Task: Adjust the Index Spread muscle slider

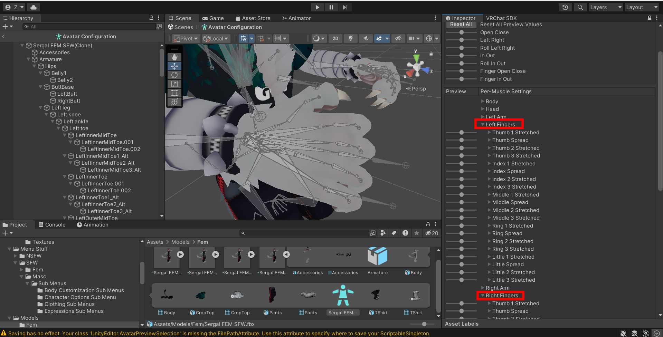Action: (462, 171)
